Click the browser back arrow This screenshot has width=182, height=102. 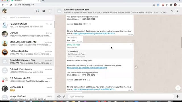point(3,5)
